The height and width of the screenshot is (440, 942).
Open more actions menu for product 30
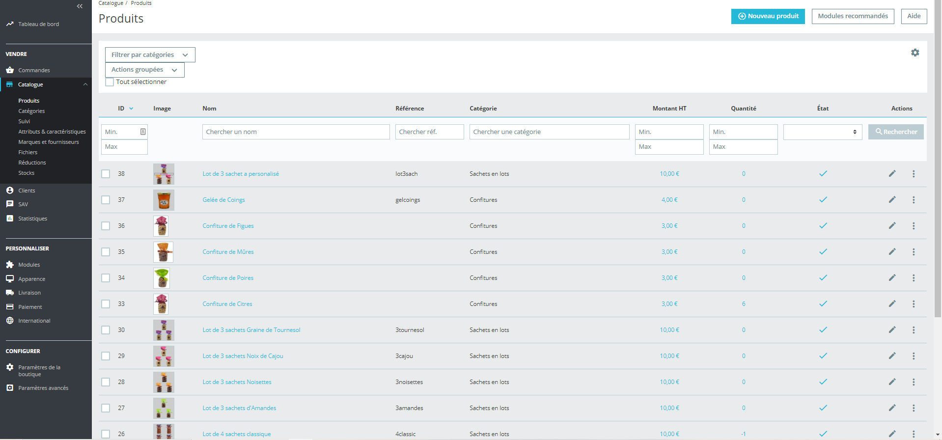pyautogui.click(x=914, y=330)
